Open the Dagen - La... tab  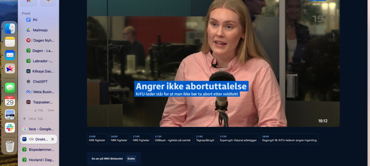tap(39, 51)
